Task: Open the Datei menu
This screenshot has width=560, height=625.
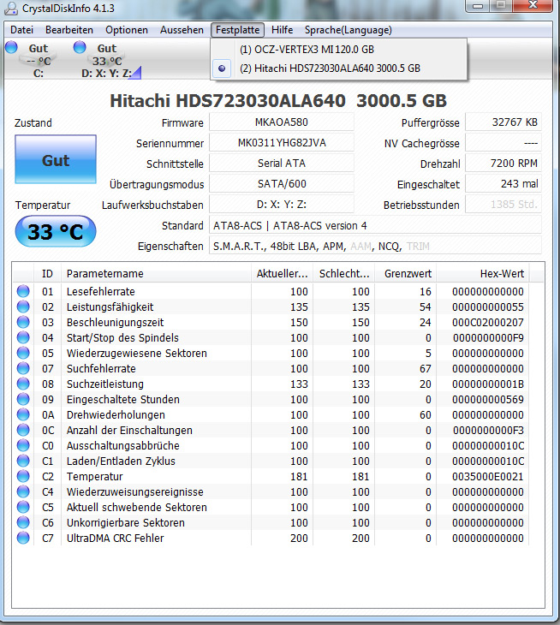Action: click(x=21, y=30)
